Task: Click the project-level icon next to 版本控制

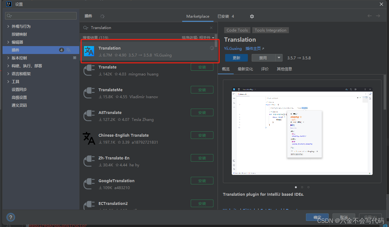Action: [x=75, y=58]
